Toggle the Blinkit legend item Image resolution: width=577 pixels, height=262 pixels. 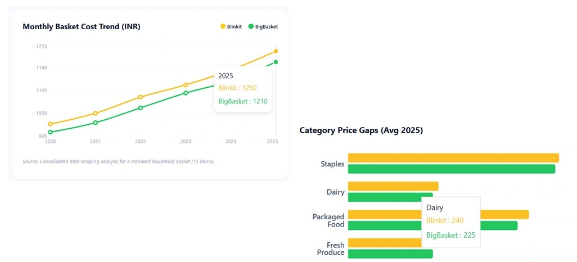231,26
